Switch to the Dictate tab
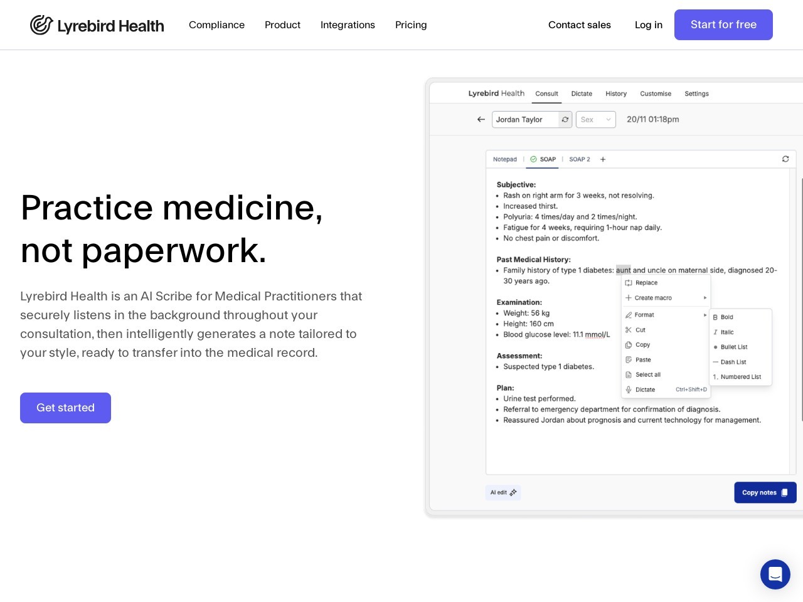The image size is (803, 602). coord(582,93)
